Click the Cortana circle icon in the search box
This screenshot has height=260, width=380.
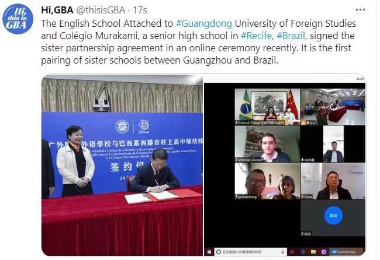(x=219, y=252)
